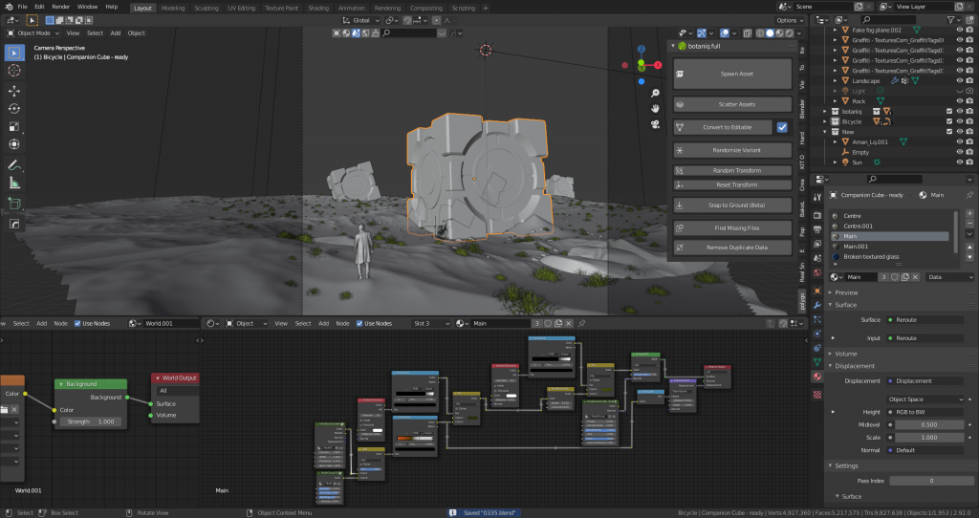Activate the Rotate tool
The height and width of the screenshot is (518, 979).
tap(13, 109)
